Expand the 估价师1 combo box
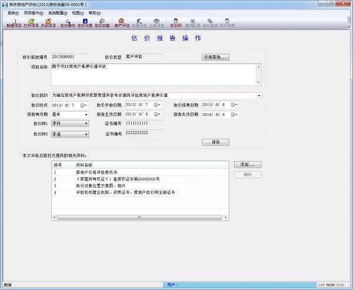This screenshot has height=290, width=353. [86, 124]
